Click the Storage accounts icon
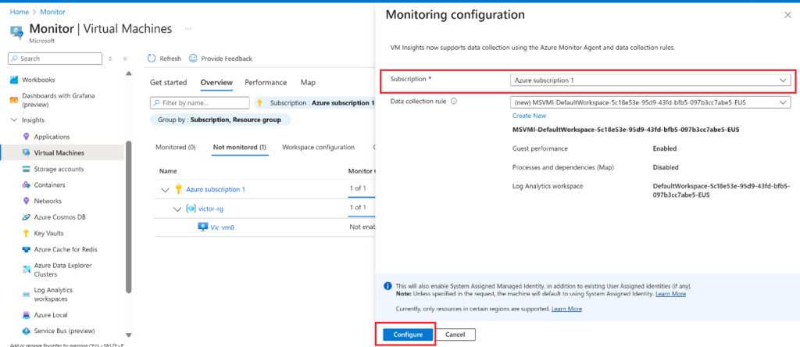The height and width of the screenshot is (347, 800). 27,169
